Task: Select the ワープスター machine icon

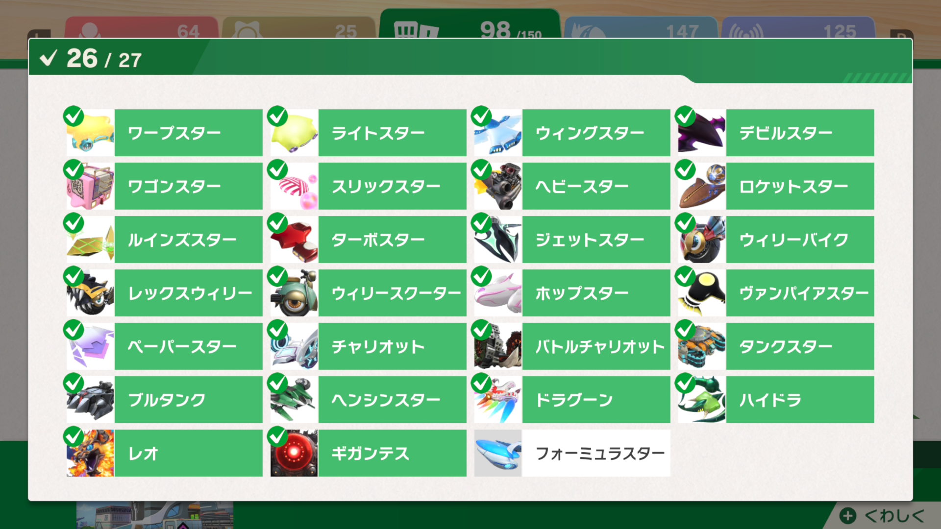Action: tap(91, 133)
